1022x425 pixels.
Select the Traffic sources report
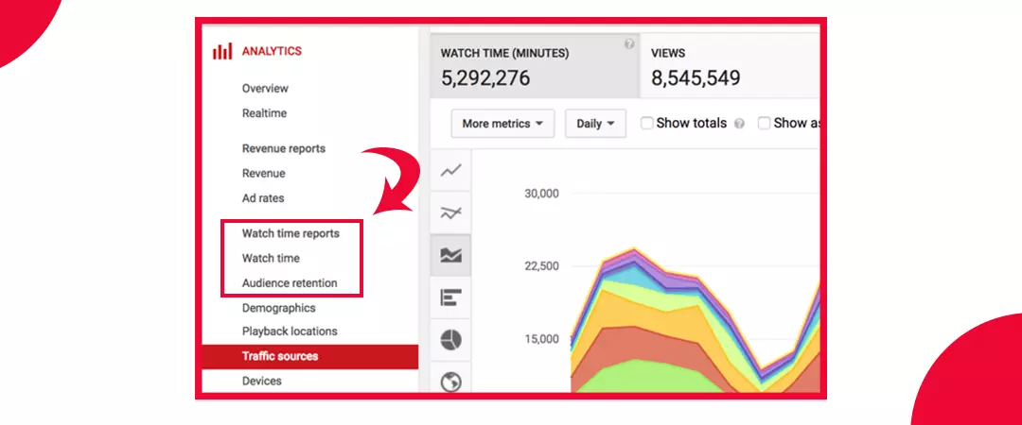click(310, 357)
